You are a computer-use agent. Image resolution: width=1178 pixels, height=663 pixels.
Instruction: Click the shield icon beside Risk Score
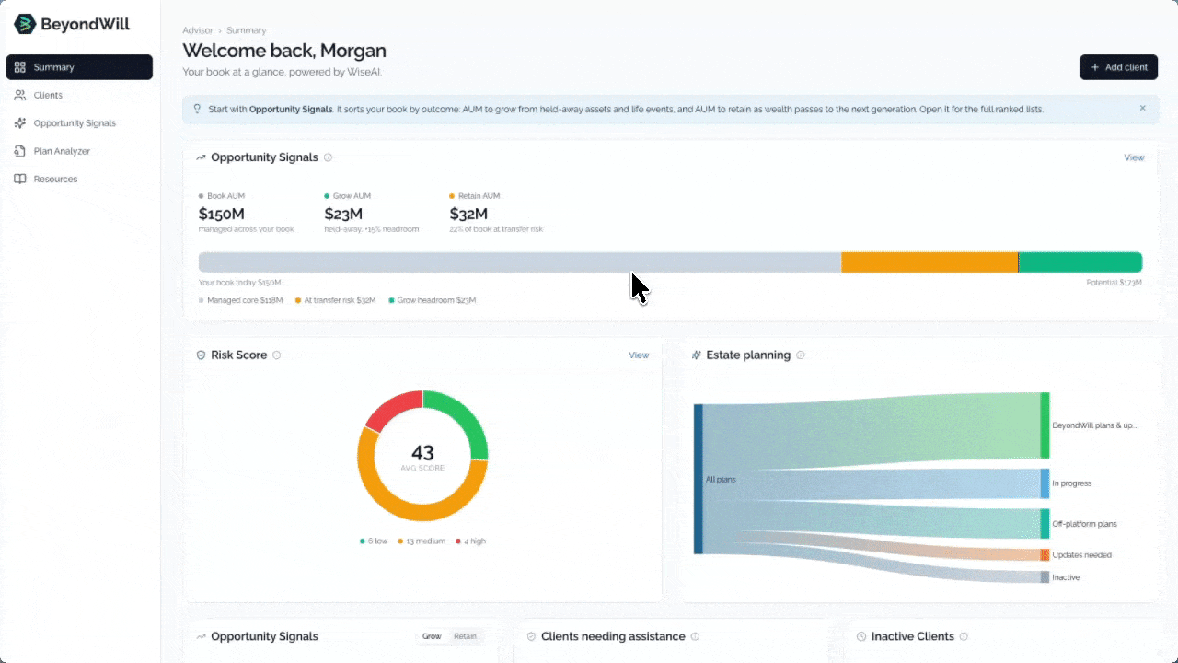(201, 355)
